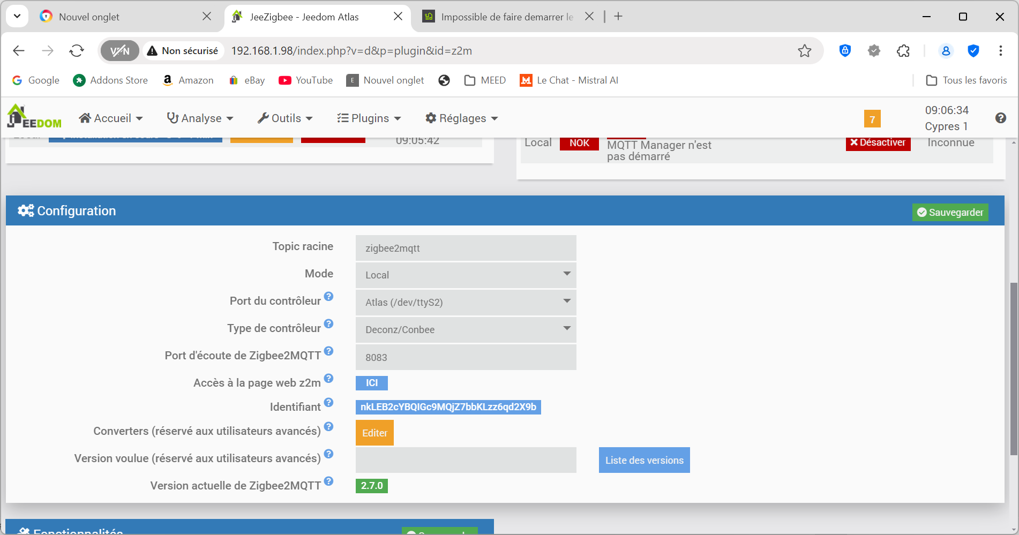Show help for Port d'écoute de Zigbee2MQTT
1019x535 pixels.
[329, 351]
